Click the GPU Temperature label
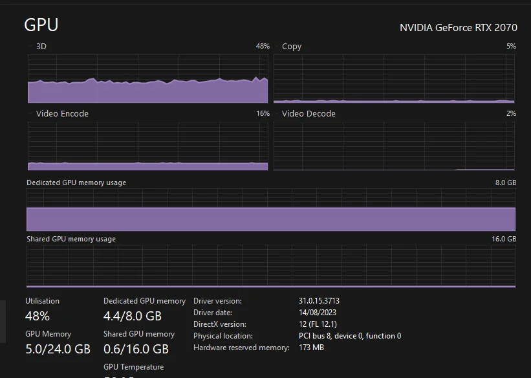 pyautogui.click(x=134, y=367)
